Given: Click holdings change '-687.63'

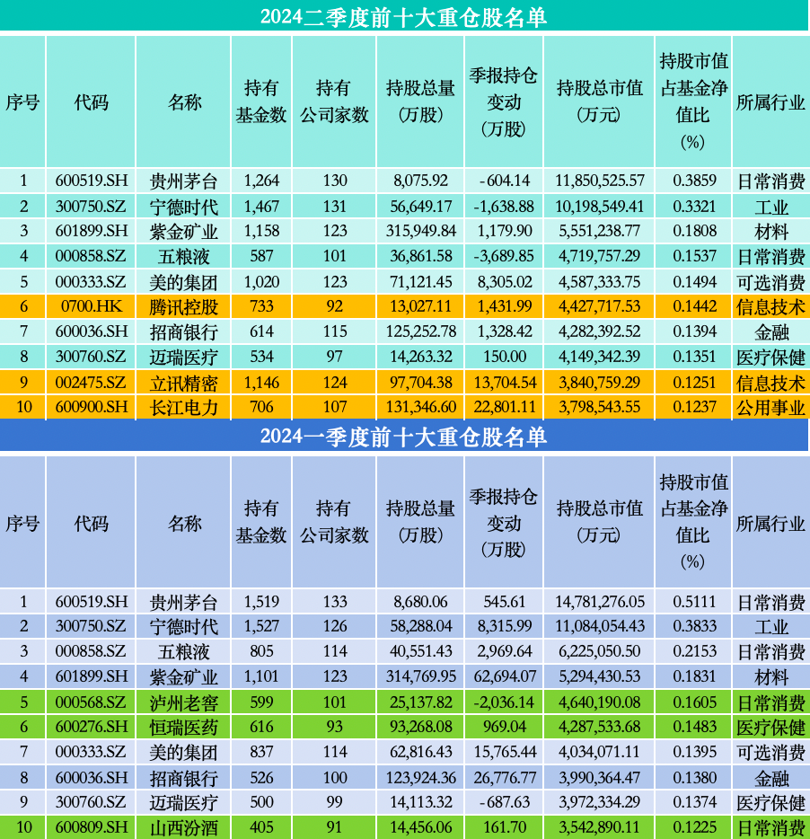Looking at the screenshot, I should click(x=505, y=802).
